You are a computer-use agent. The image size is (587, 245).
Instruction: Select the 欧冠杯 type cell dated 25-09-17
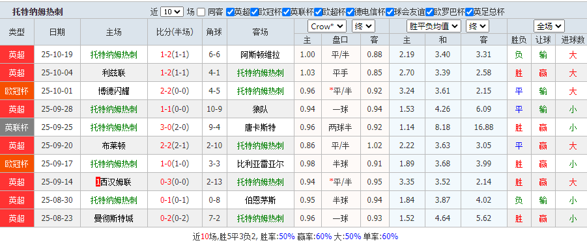17,164
